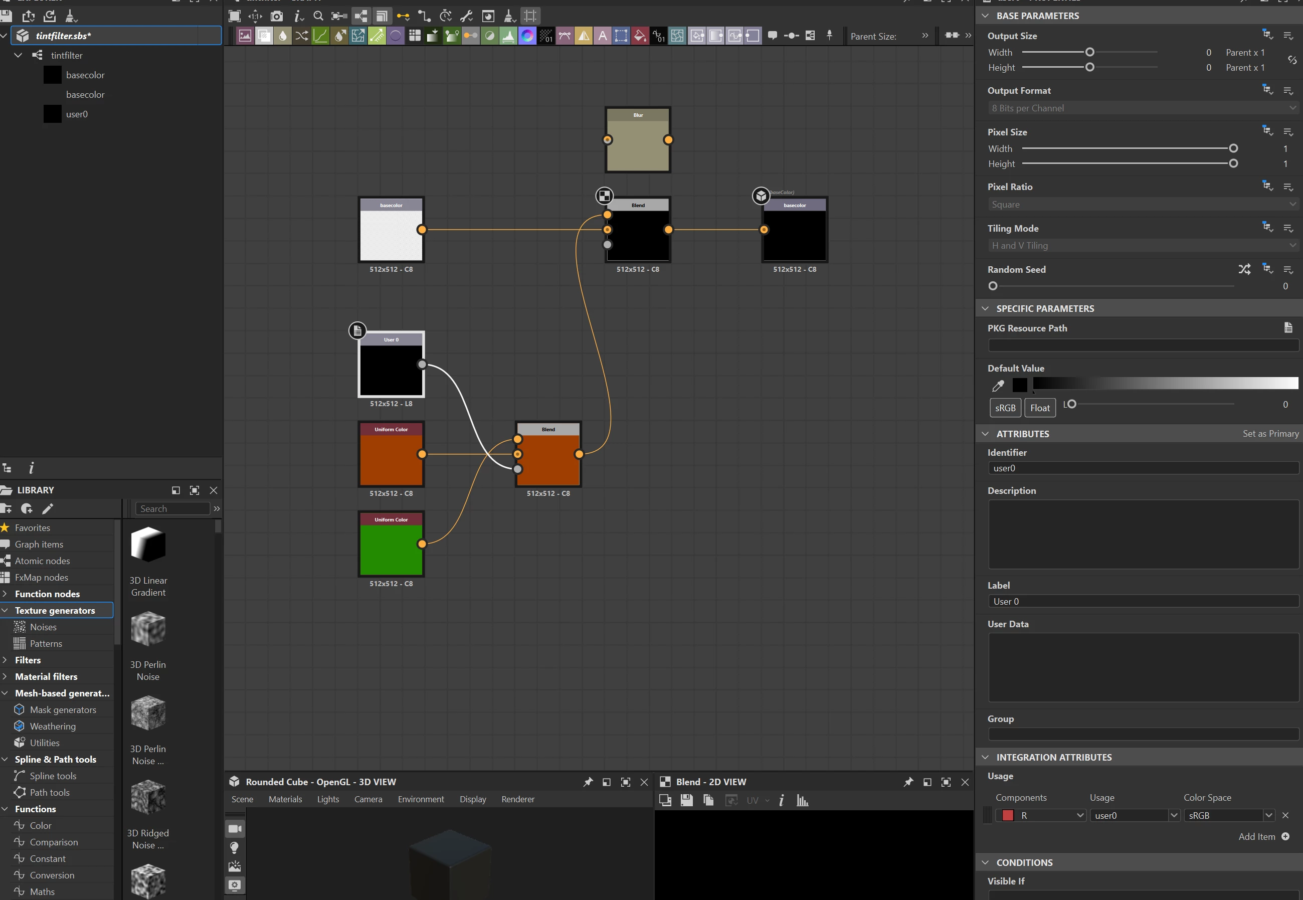1303x900 pixels.
Task: Click the bitmap image node icon
Action: [x=245, y=36]
